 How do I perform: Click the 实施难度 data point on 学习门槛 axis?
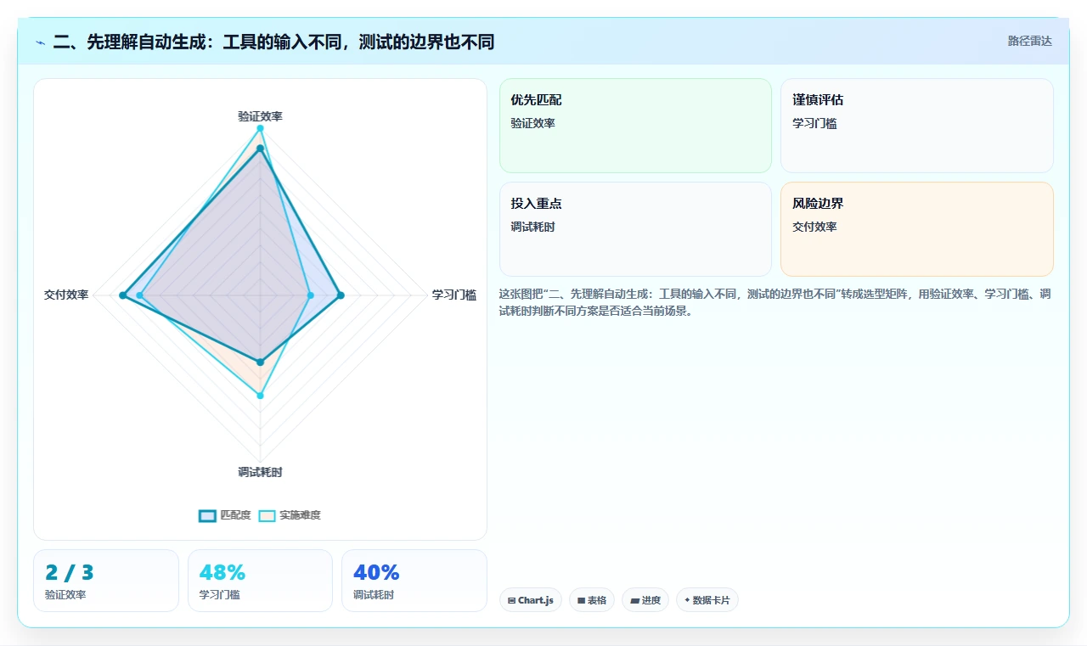click(x=310, y=295)
